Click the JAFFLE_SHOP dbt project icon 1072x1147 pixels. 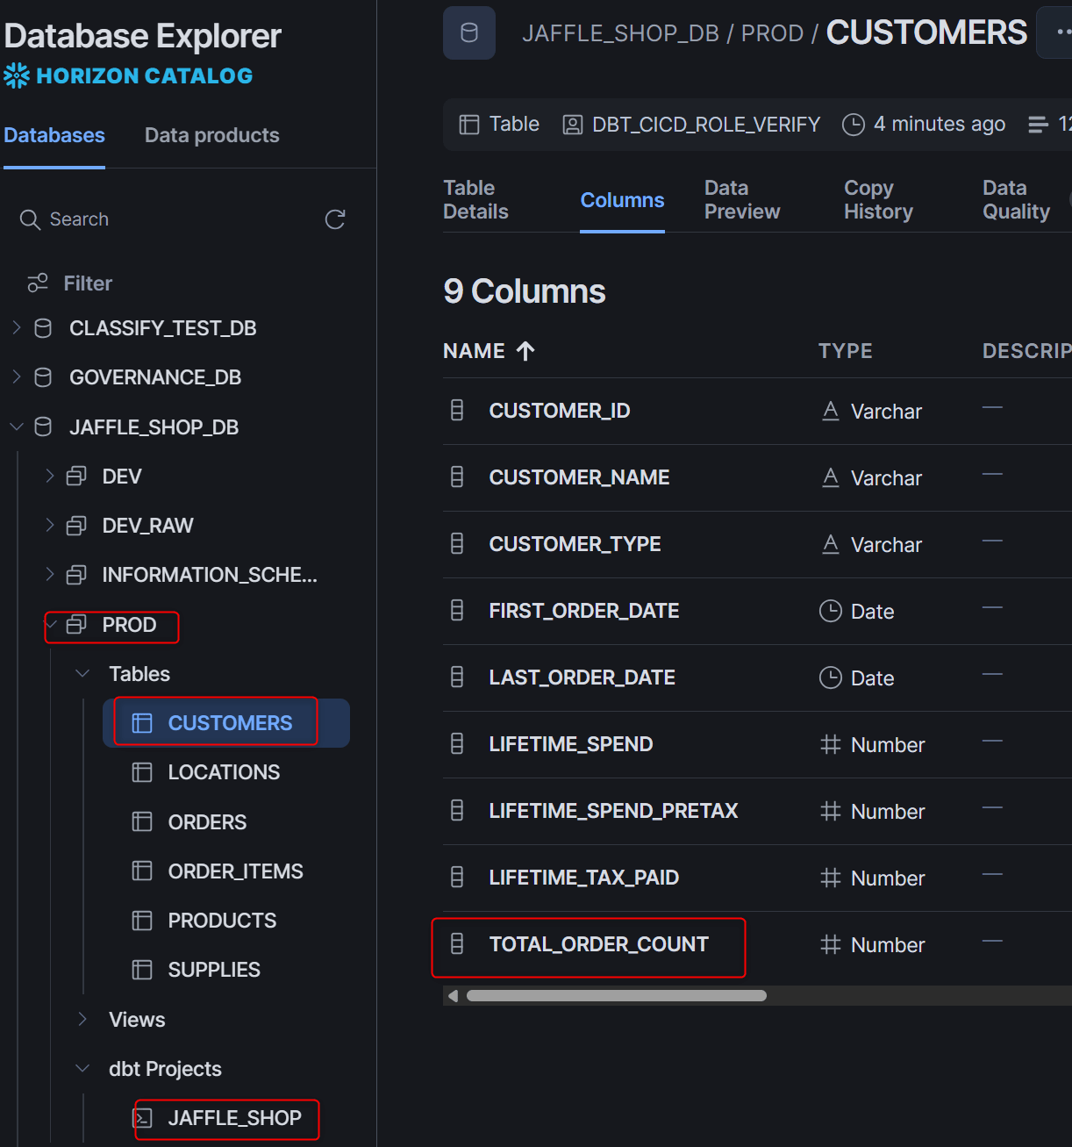tap(142, 1117)
